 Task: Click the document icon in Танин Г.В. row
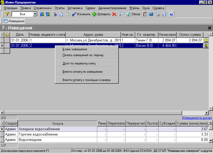tap(206, 40)
